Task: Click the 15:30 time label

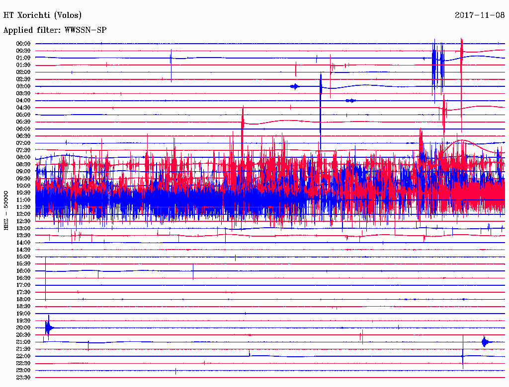Action: pos(23,264)
